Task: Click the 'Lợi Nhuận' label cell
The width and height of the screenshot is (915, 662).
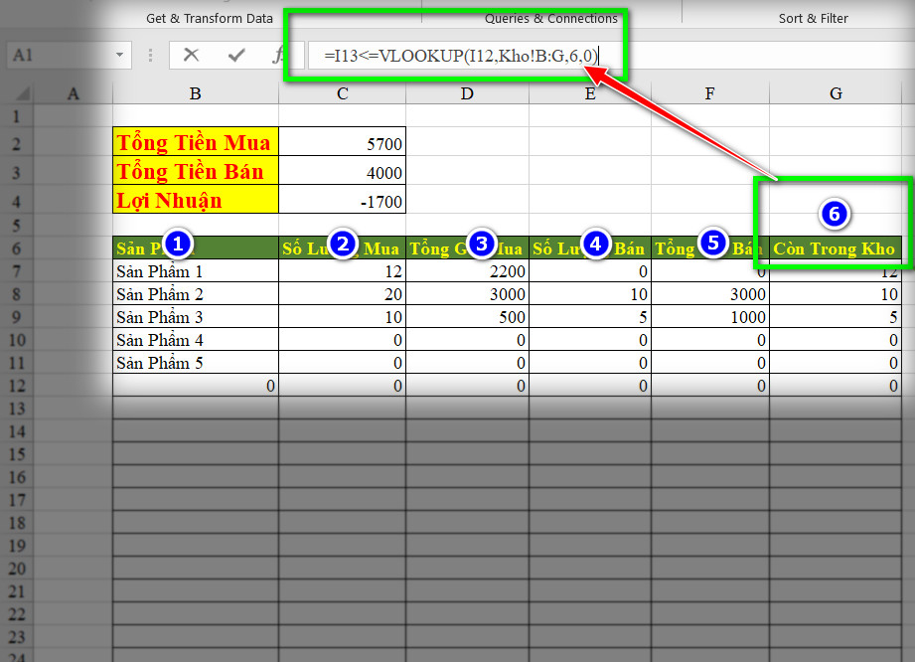Action: [x=196, y=200]
